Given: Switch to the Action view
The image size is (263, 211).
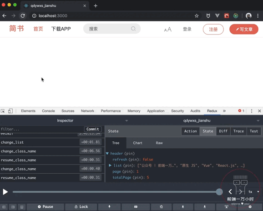Looking at the screenshot, I should click(190, 131).
